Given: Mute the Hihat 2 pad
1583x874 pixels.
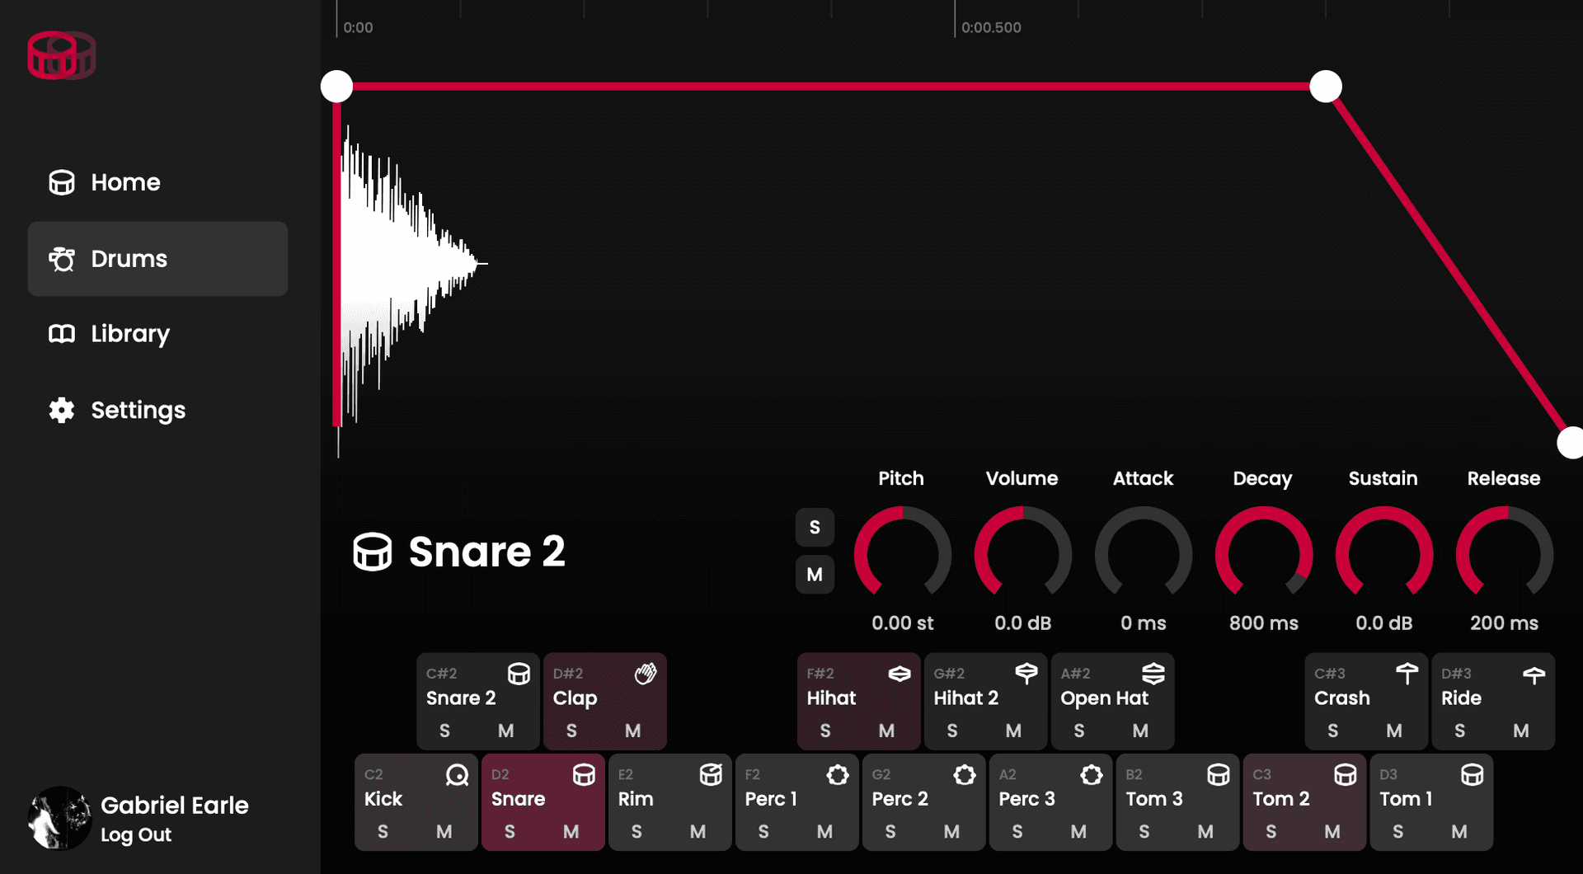Looking at the screenshot, I should pyautogui.click(x=1013, y=731).
